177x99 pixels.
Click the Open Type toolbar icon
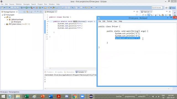coord(45,8)
